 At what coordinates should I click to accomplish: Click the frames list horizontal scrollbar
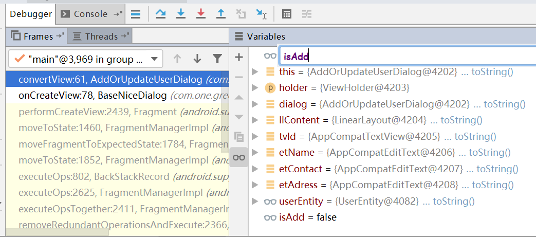(57, 232)
